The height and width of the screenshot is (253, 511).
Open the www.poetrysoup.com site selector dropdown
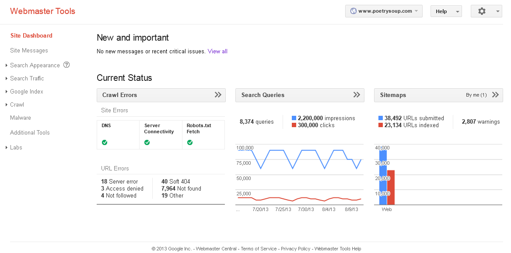384,11
